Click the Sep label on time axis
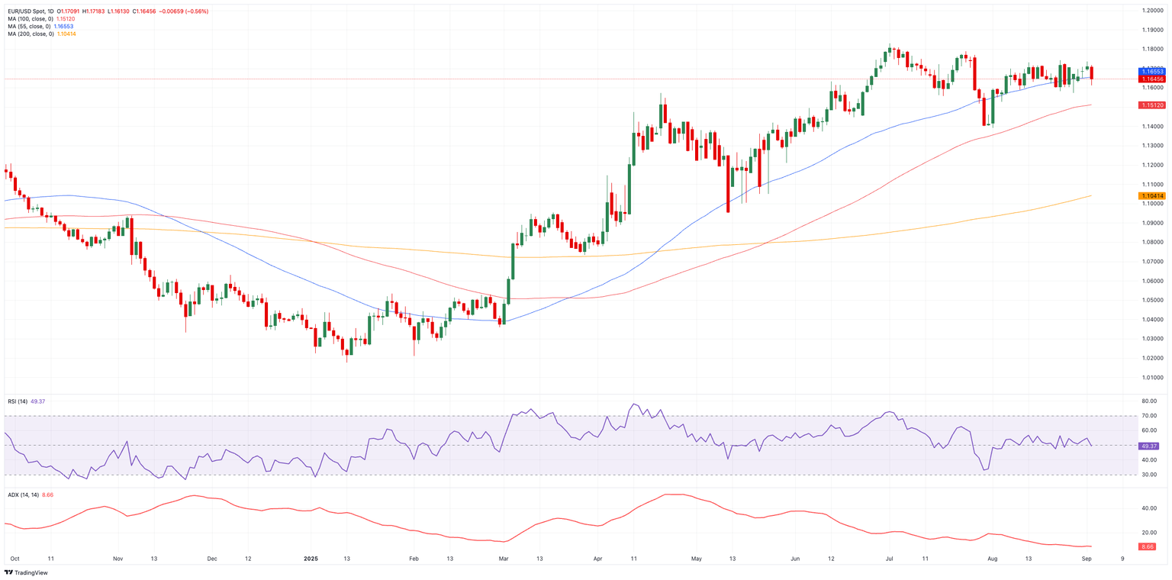 1086,559
